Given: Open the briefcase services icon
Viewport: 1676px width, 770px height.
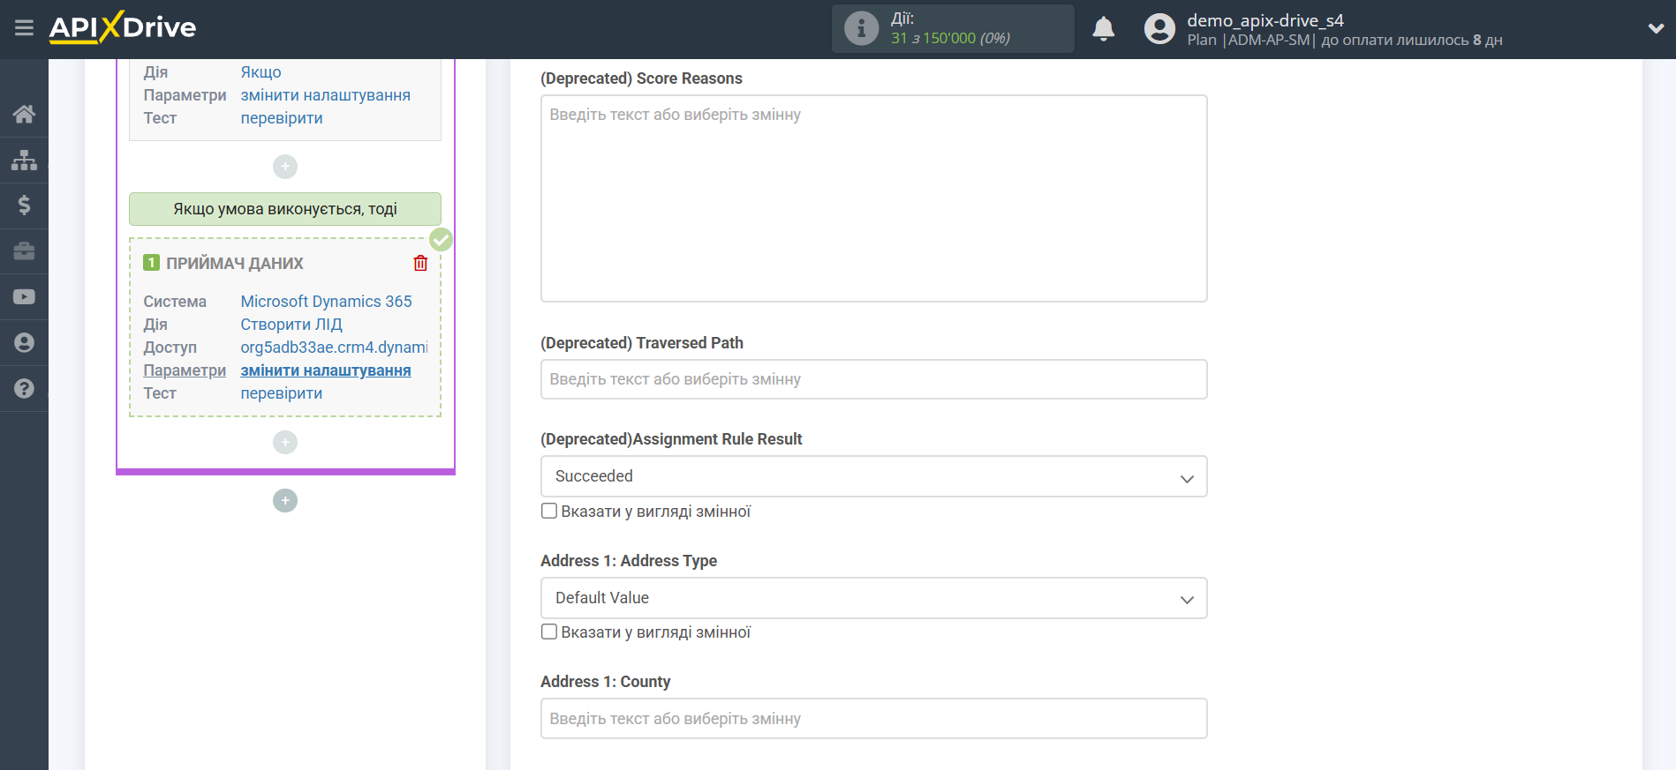Looking at the screenshot, I should (24, 251).
